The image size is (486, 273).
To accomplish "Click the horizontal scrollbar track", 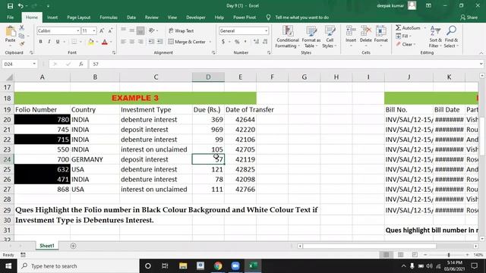I will click(x=387, y=246).
